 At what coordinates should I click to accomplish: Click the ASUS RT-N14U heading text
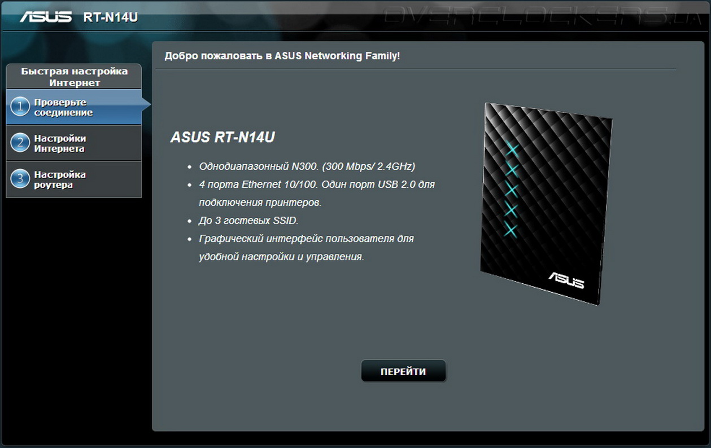tap(223, 138)
